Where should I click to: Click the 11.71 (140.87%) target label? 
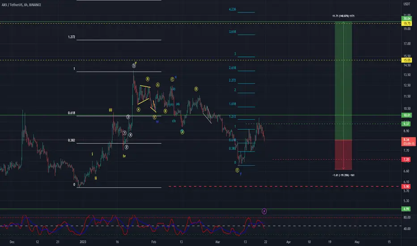(343, 16)
